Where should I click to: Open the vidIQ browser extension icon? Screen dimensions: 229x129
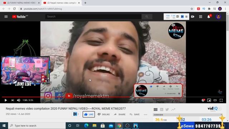click(x=204, y=9)
